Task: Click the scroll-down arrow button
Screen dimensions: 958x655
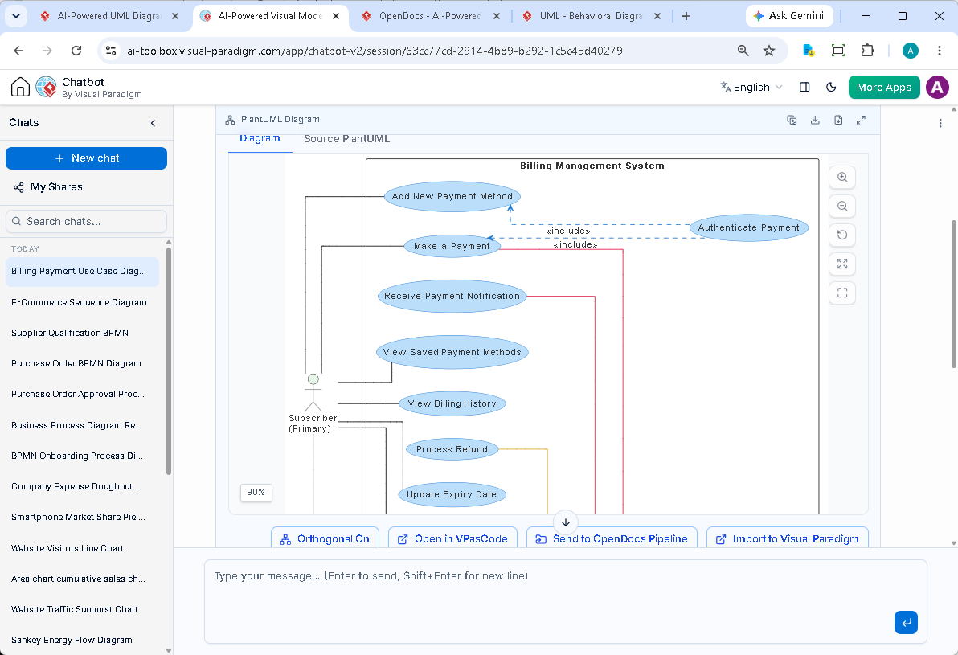Action: pos(566,522)
